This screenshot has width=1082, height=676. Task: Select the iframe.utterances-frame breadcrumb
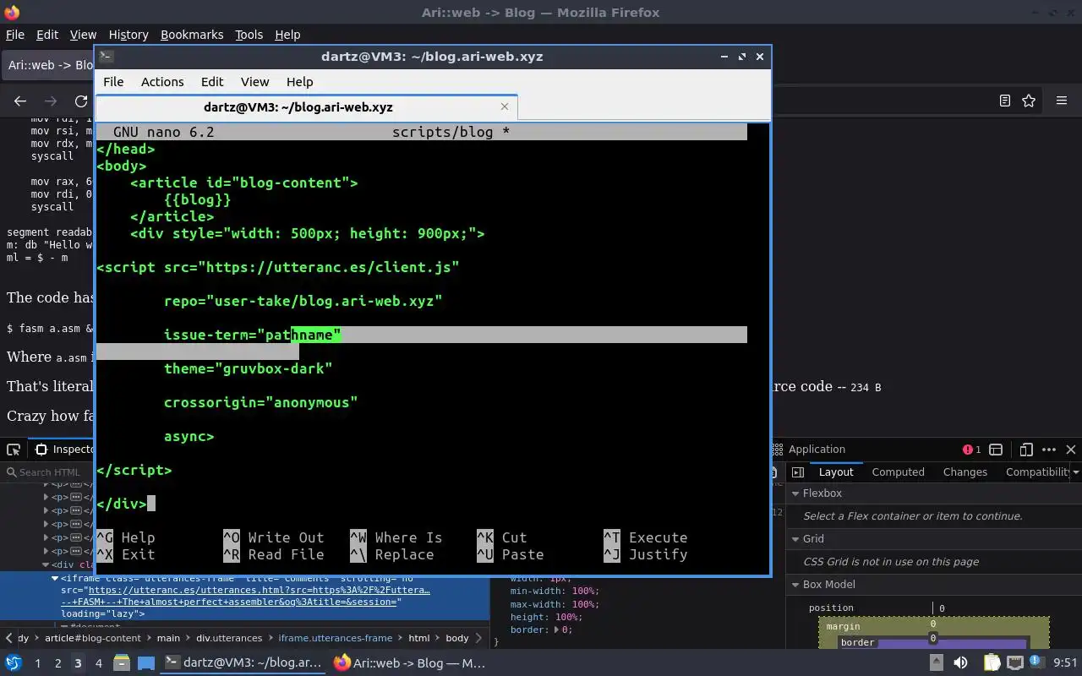(336, 638)
